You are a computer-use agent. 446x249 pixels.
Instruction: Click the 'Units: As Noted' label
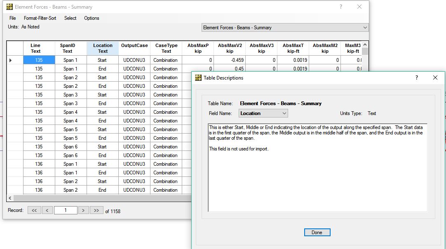coord(23,27)
